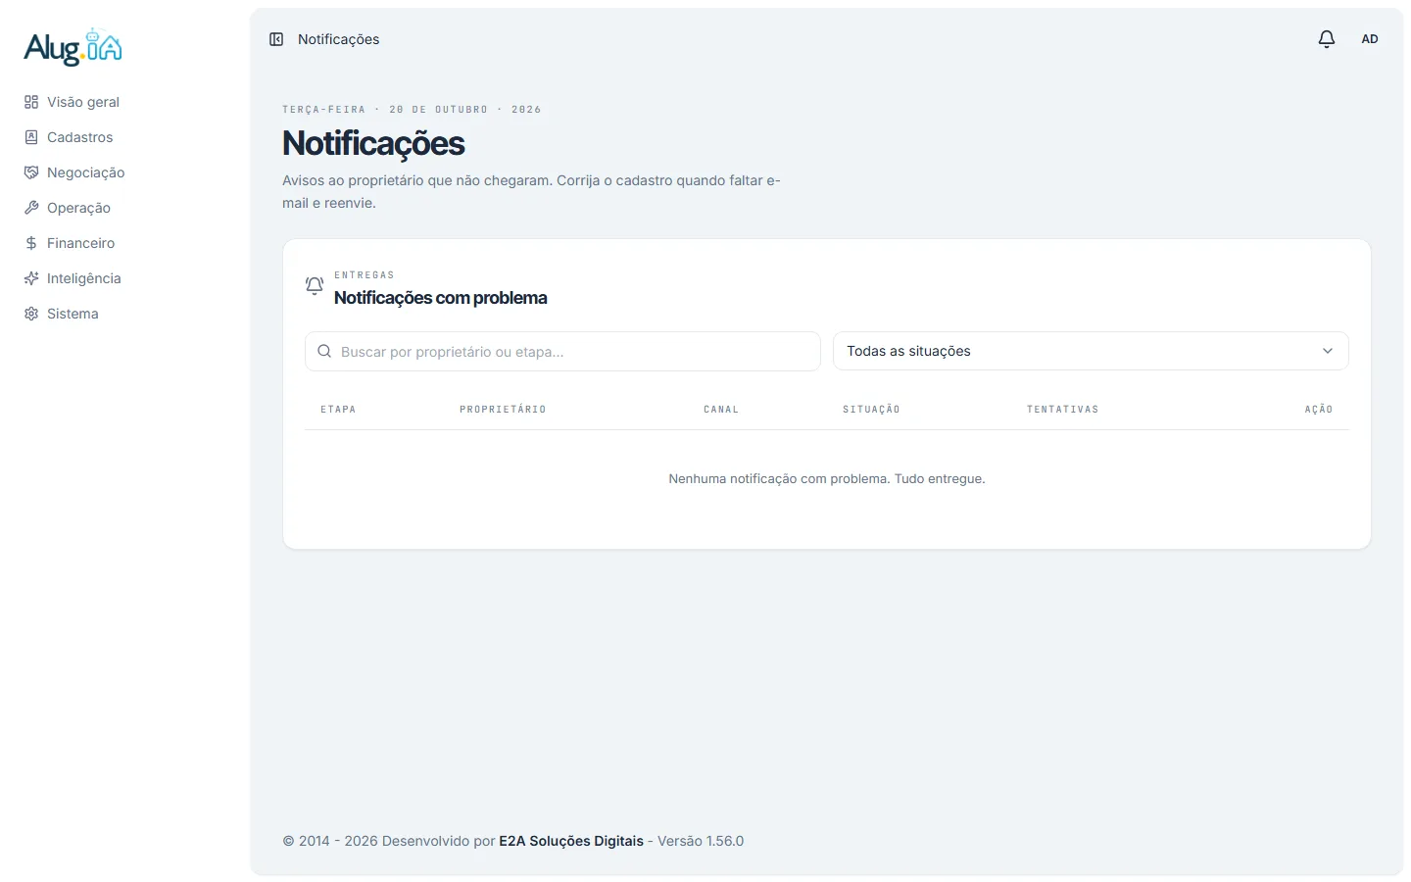Click the magnifier icon in the search field

324,351
